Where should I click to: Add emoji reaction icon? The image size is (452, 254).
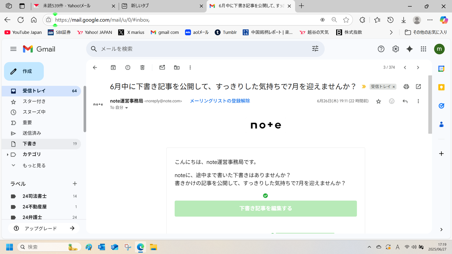(x=392, y=101)
